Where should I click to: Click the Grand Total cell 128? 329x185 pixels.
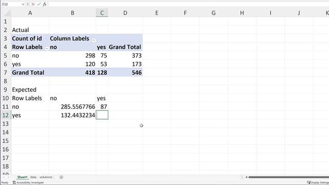[102, 72]
